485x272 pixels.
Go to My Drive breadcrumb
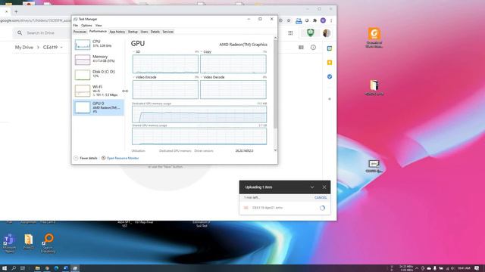click(24, 47)
